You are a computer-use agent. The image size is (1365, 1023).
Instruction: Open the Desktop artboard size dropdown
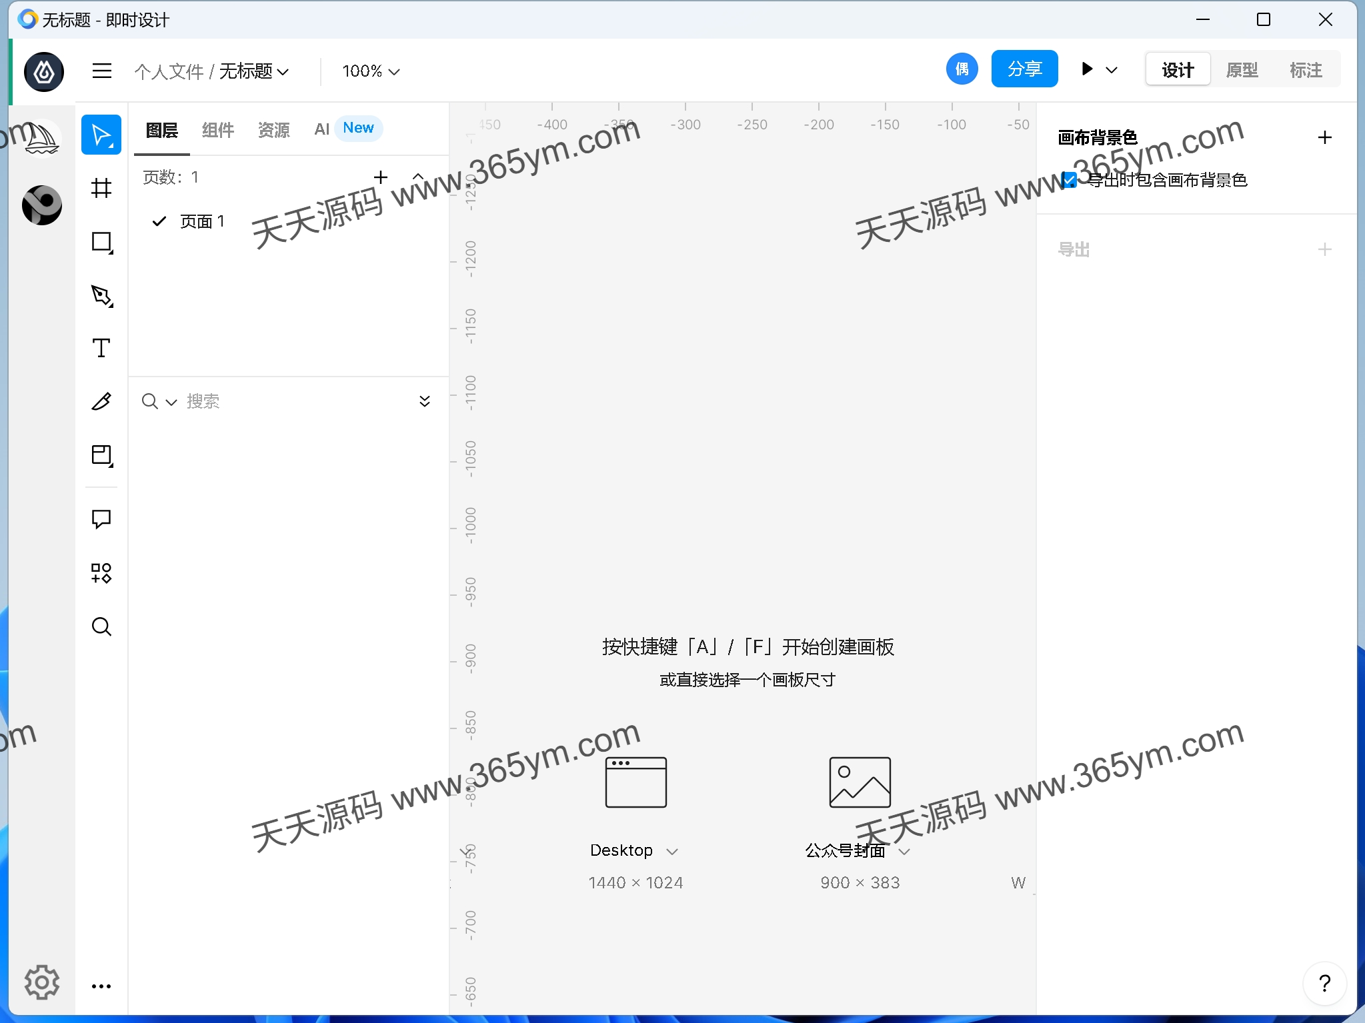click(x=673, y=850)
